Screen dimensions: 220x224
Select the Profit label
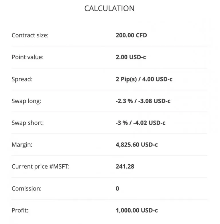pos(20,210)
